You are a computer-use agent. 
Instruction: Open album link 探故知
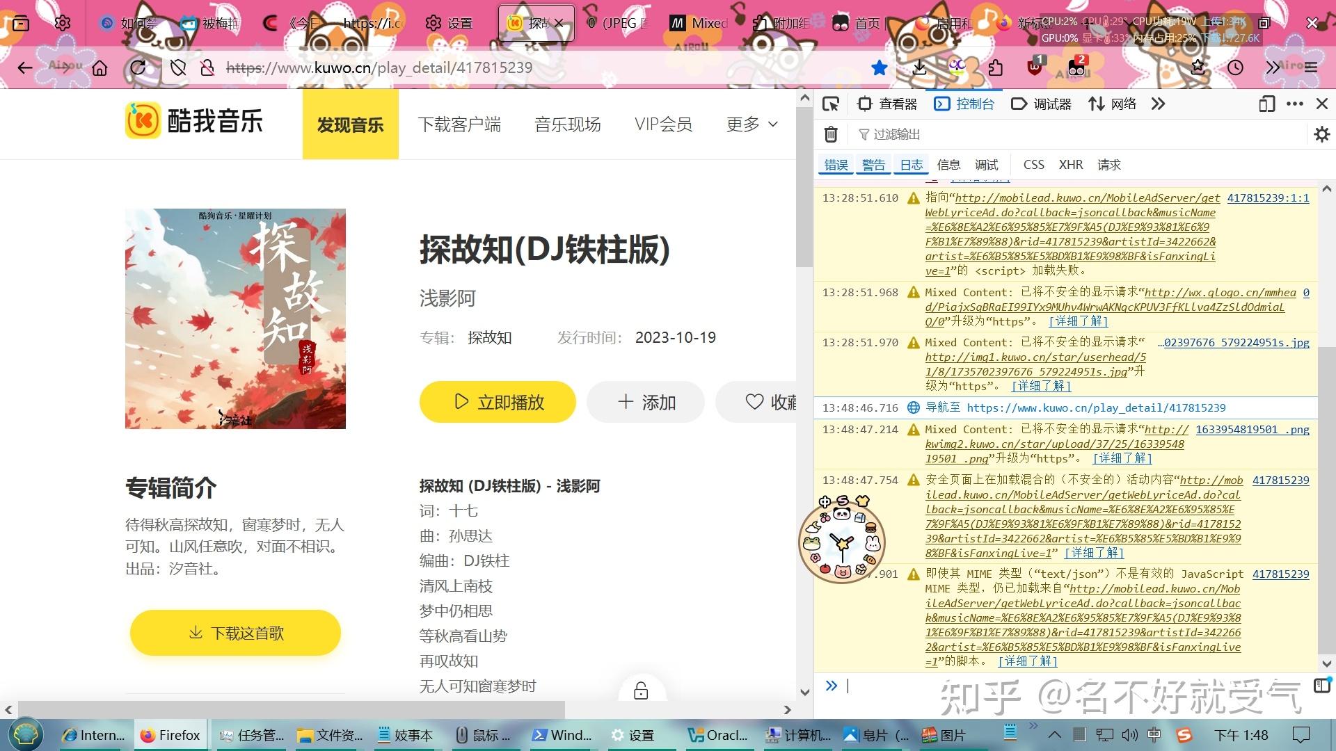(490, 338)
